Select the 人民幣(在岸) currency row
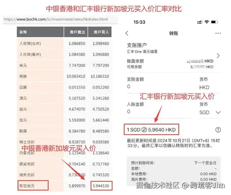This screenshot has height=195, width=231. 64,44
